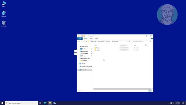Image resolution: width=186 pixels, height=105 pixels.
Task: Click the scrollbar right arrow
Action: tap(152, 89)
